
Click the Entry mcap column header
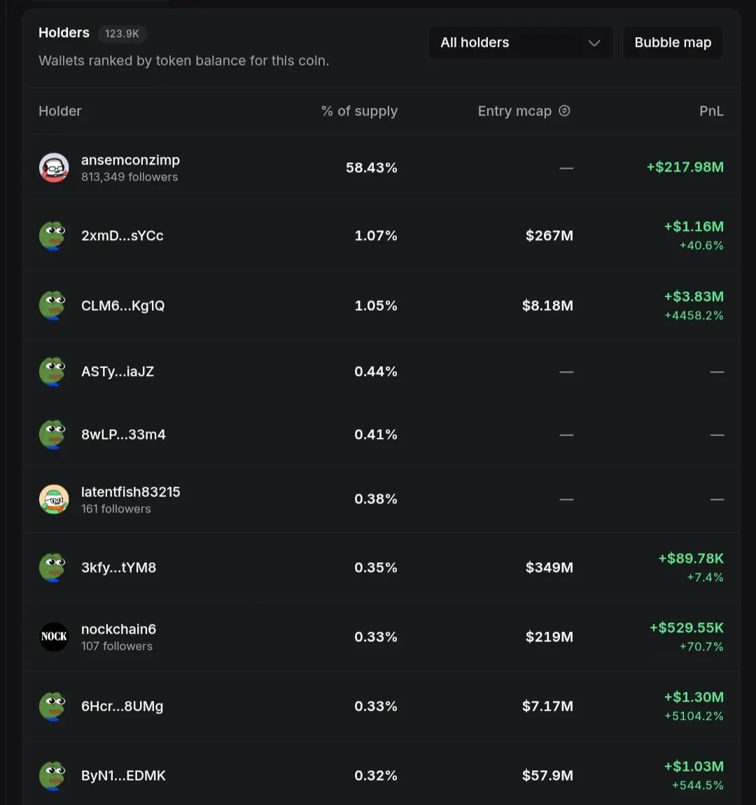coord(514,111)
